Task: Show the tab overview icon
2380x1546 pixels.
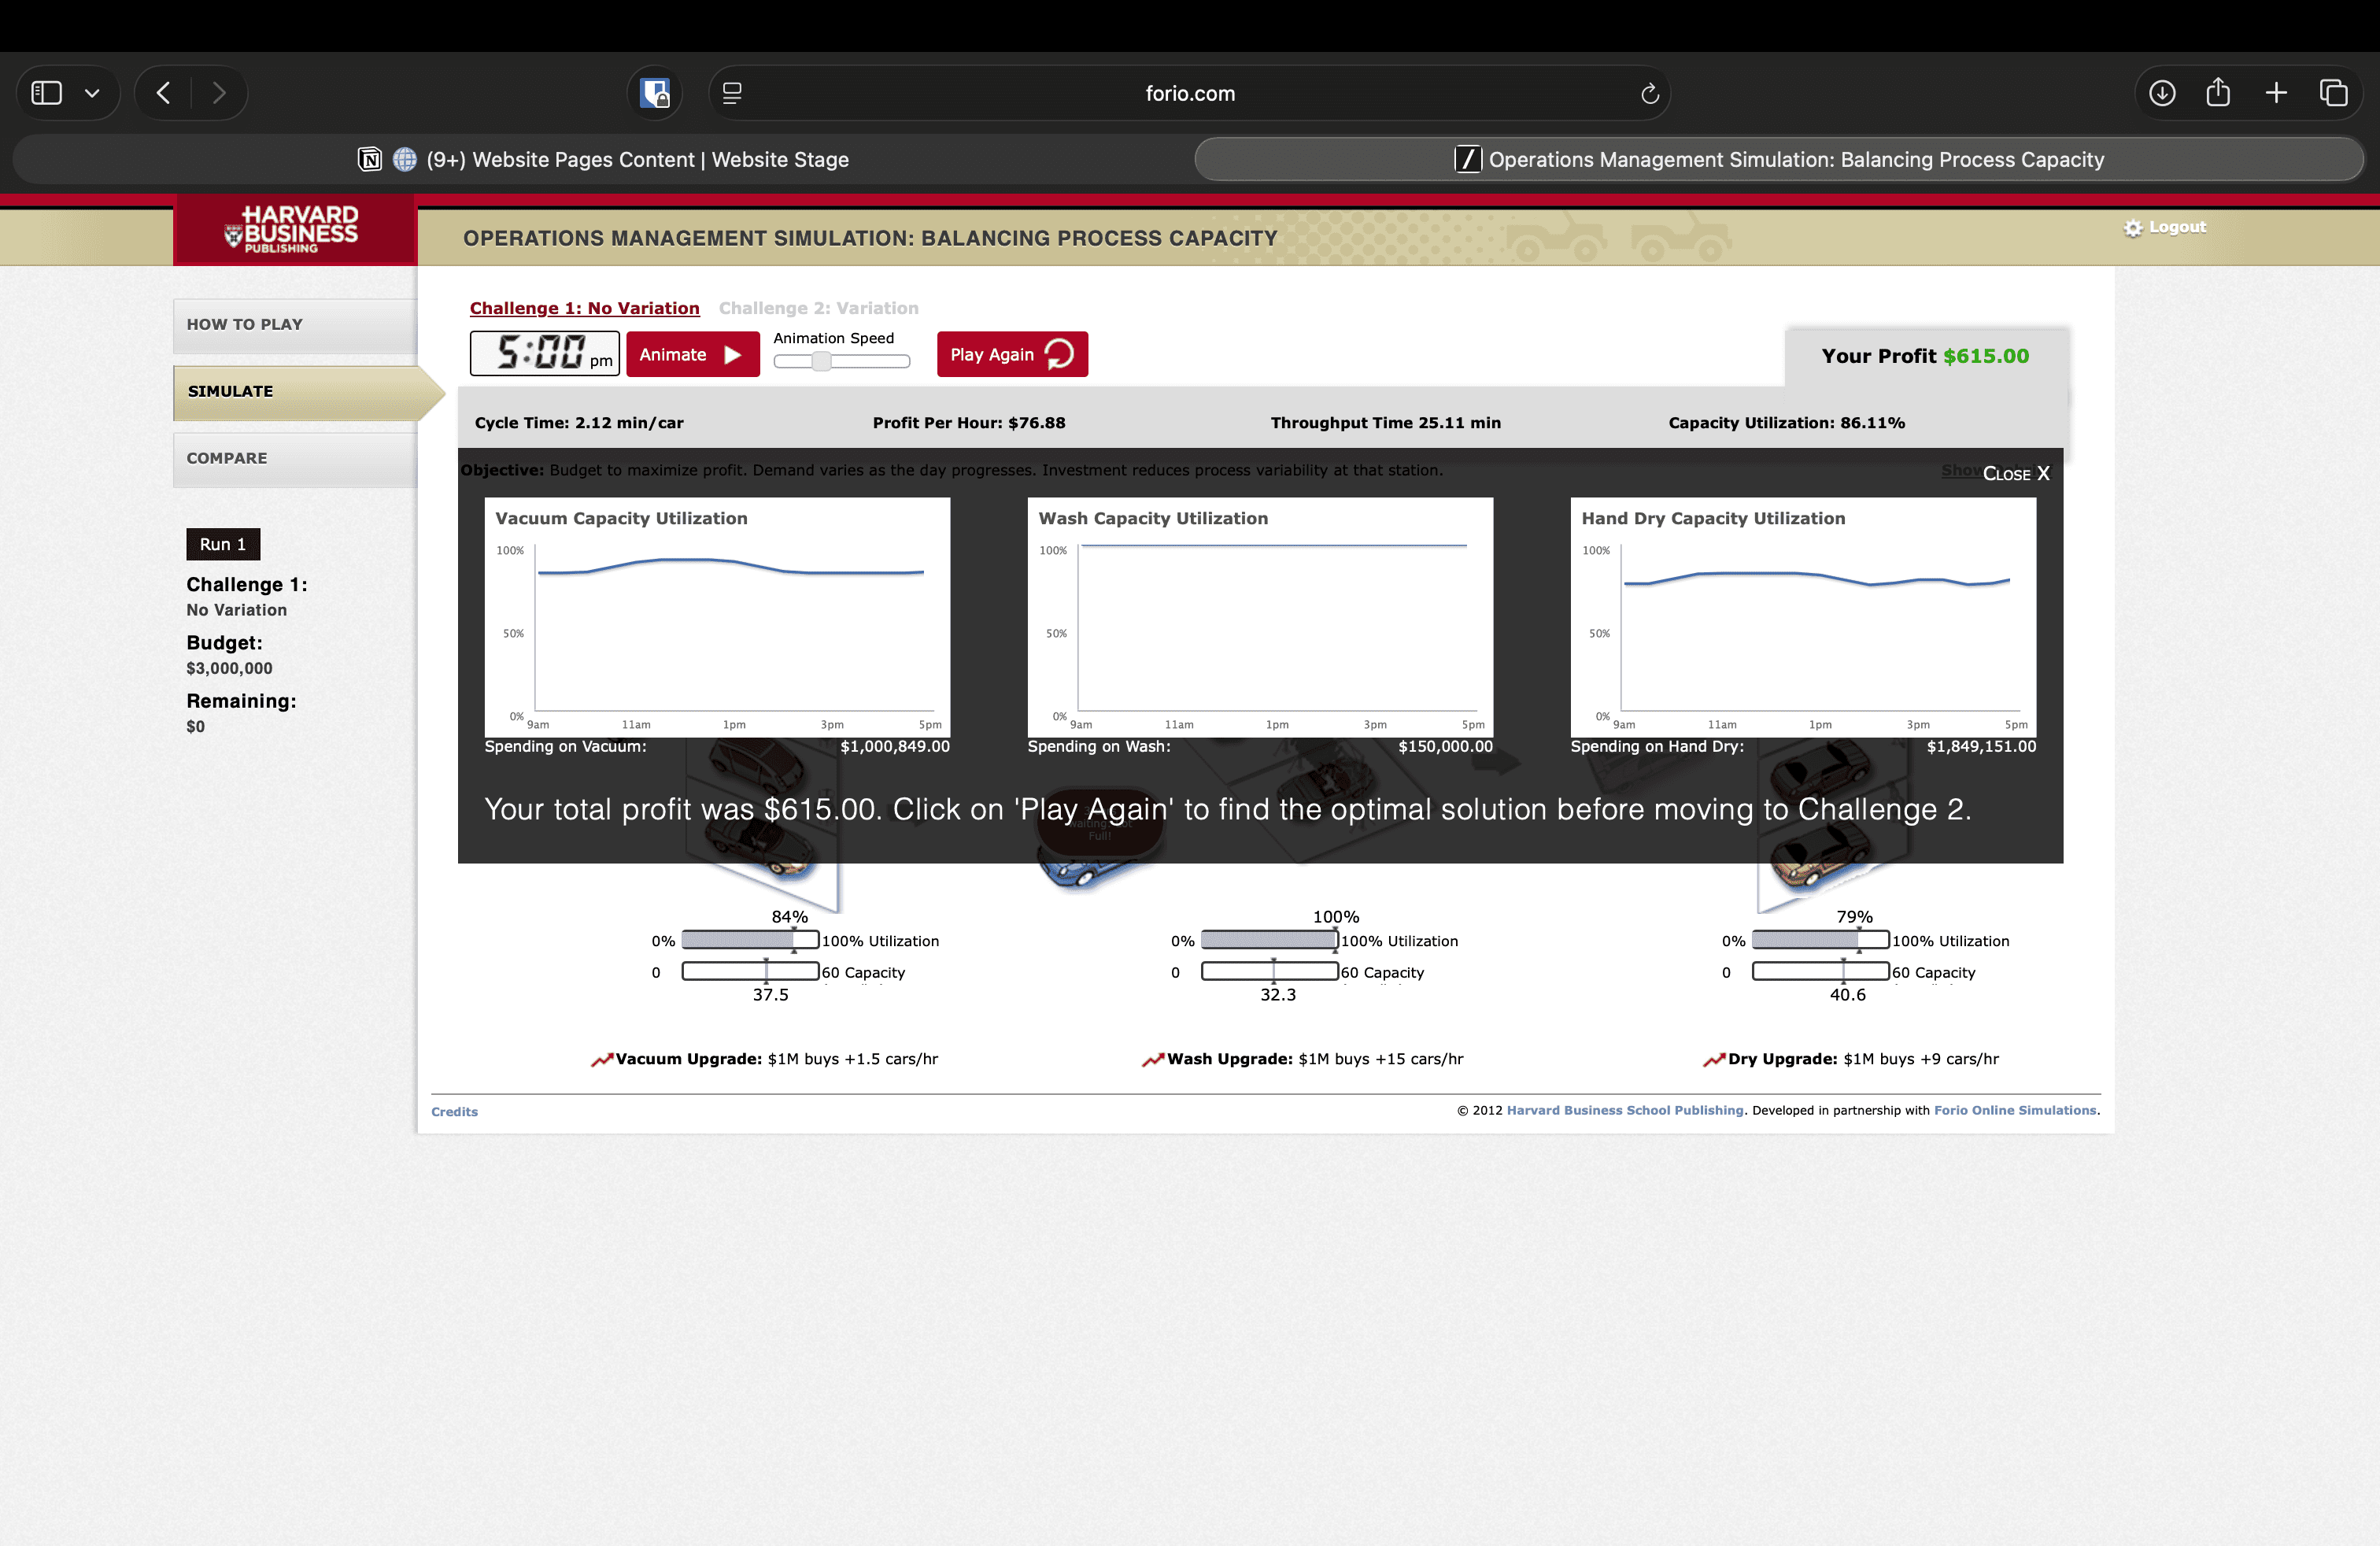Action: click(2333, 93)
